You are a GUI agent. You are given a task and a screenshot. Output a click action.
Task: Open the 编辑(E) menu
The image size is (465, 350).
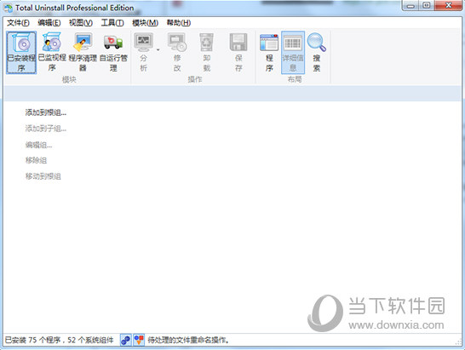(49, 23)
